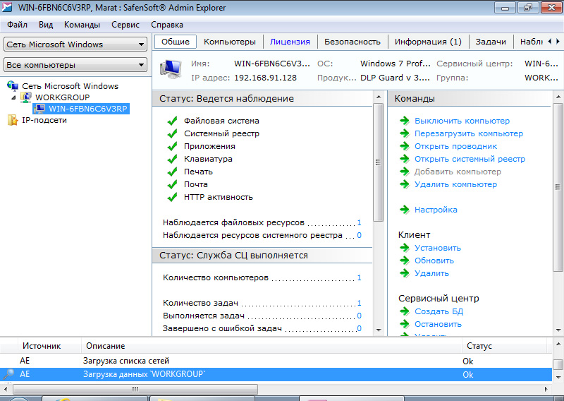The height and width of the screenshot is (401, 564).
Task: Click the Открыть проводник link
Action: coord(455,146)
